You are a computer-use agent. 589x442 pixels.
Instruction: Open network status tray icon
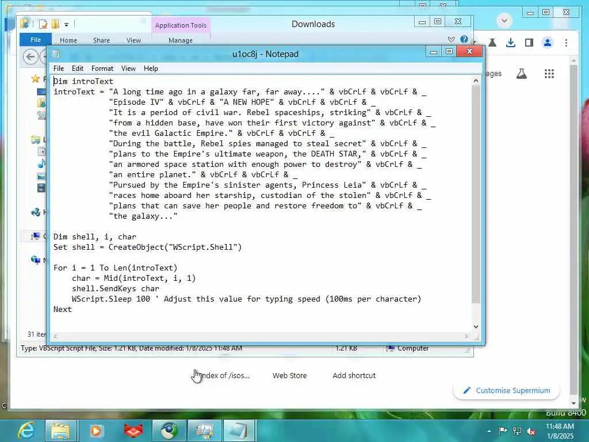pyautogui.click(x=517, y=430)
